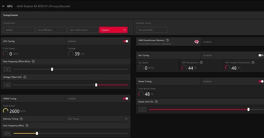Click the Fan Speed gauge
The height and width of the screenshot is (138, 264).
141,68
